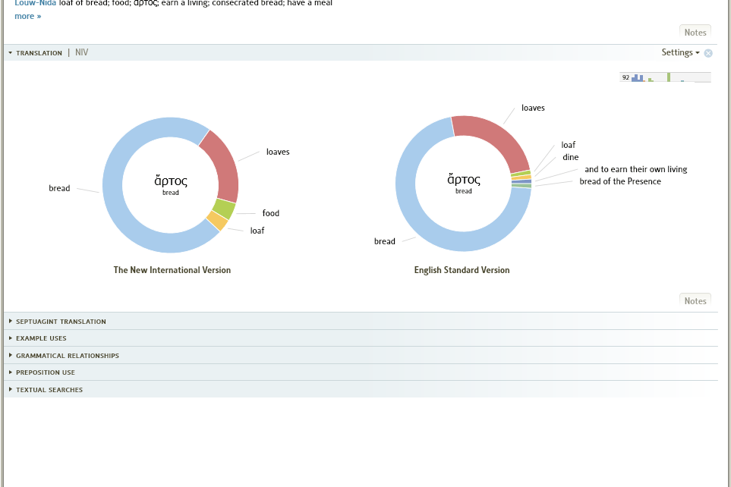Close the Translation section using the X icon
Viewport: 731px width, 487px height.
tap(707, 53)
